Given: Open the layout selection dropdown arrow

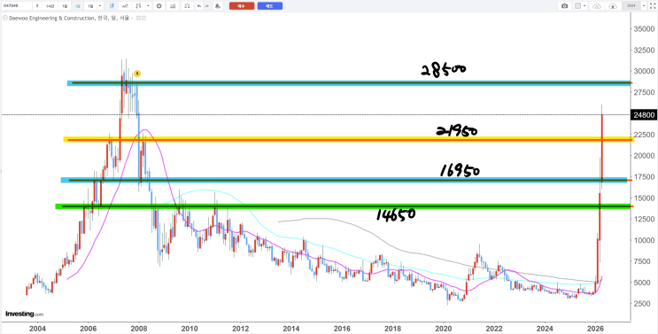Looking at the screenshot, I should pos(584,6).
